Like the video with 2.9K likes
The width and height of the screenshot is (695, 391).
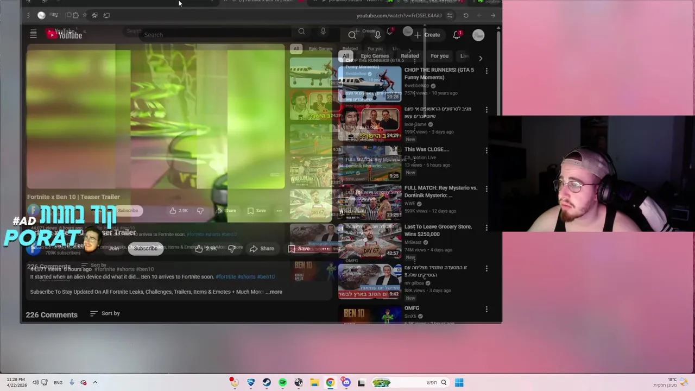point(206,248)
